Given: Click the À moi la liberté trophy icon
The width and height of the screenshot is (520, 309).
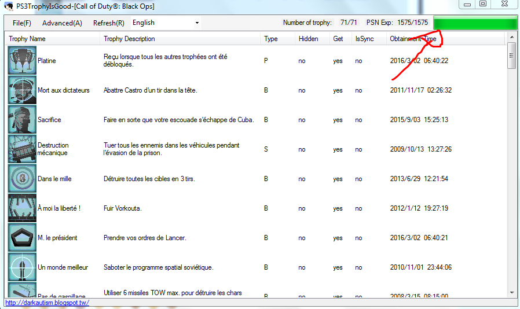Looking at the screenshot, I should 22,208.
